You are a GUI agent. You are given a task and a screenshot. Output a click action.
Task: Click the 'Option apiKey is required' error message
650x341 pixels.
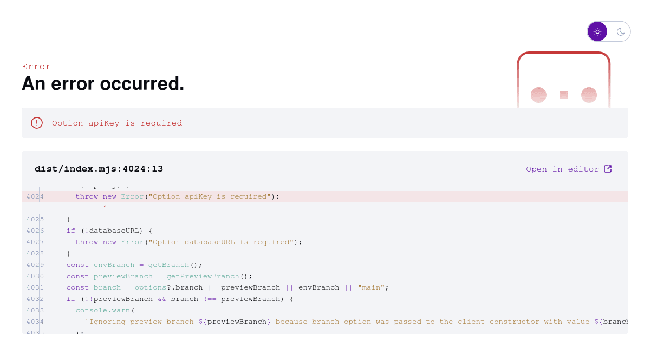(117, 123)
